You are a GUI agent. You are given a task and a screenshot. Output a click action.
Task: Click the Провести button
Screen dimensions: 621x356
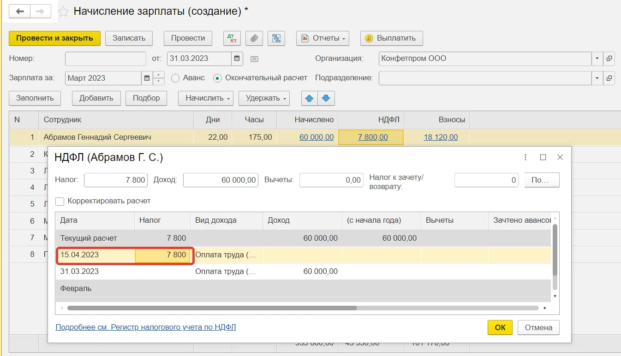tap(188, 38)
